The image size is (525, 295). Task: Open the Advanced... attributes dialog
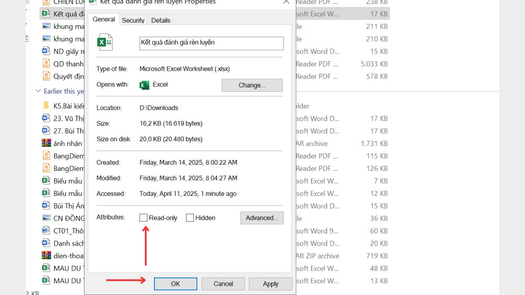pos(262,218)
